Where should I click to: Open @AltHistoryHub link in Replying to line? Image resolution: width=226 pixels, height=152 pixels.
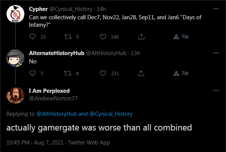coord(56,114)
